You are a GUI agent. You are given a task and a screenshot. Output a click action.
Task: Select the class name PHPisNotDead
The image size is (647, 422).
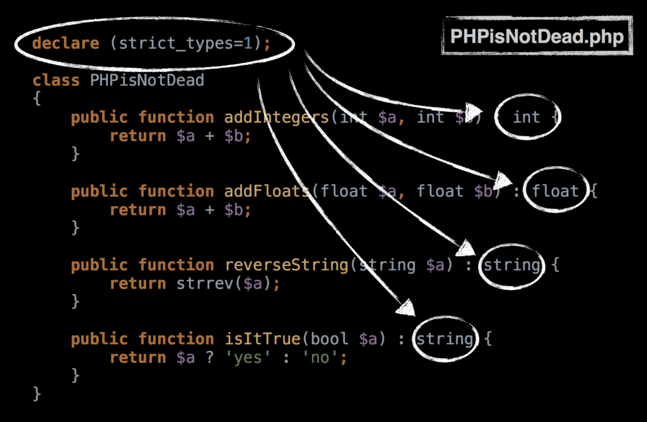pos(147,80)
